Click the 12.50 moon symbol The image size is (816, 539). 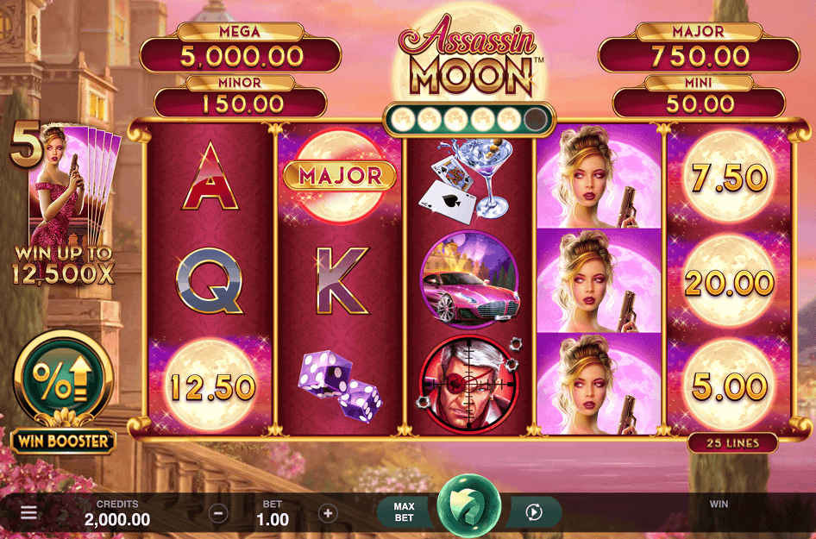click(210, 386)
